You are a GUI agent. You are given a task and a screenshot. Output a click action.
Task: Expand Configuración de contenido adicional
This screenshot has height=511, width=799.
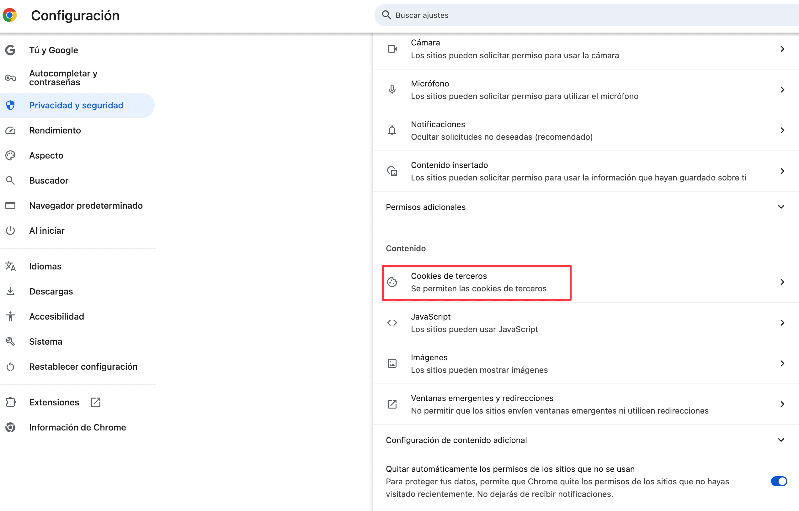click(781, 440)
